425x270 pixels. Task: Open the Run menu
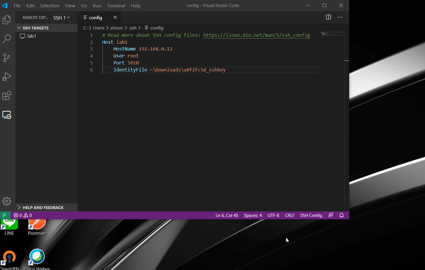tap(97, 6)
